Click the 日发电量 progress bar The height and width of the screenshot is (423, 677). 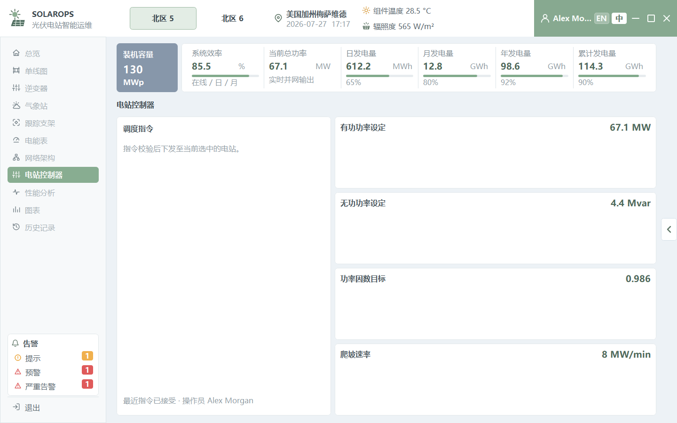[379, 76]
